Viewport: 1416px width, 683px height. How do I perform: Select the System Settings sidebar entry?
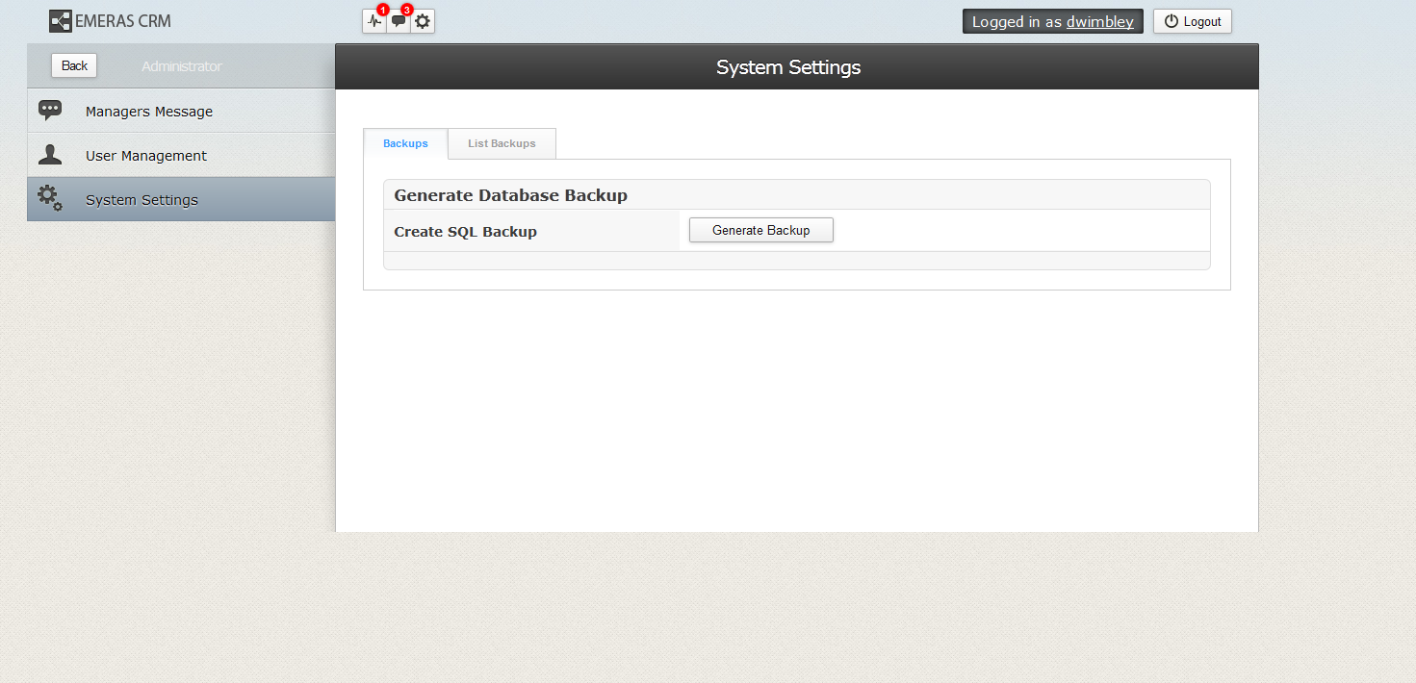coord(142,200)
